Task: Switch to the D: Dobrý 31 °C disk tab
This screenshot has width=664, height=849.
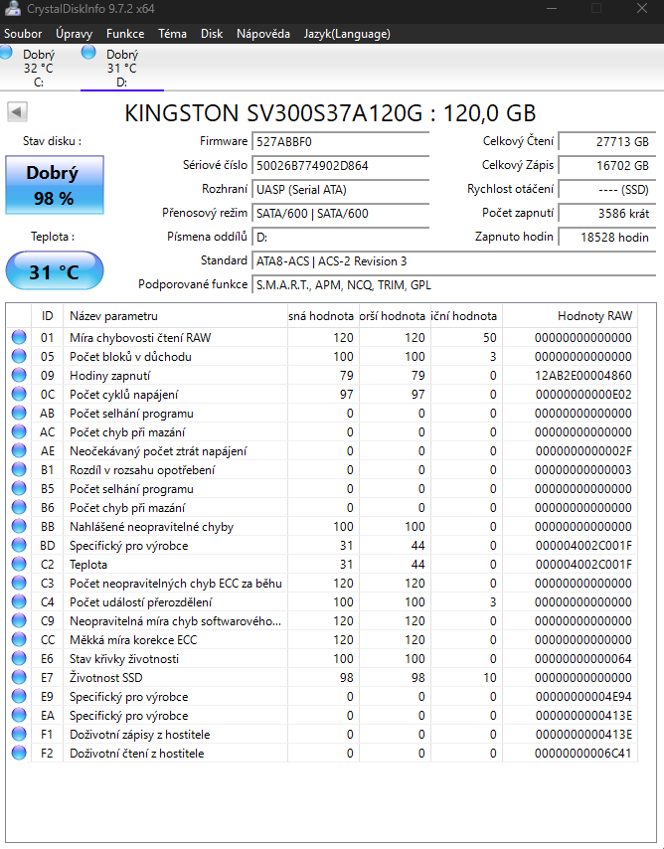Action: point(122,69)
